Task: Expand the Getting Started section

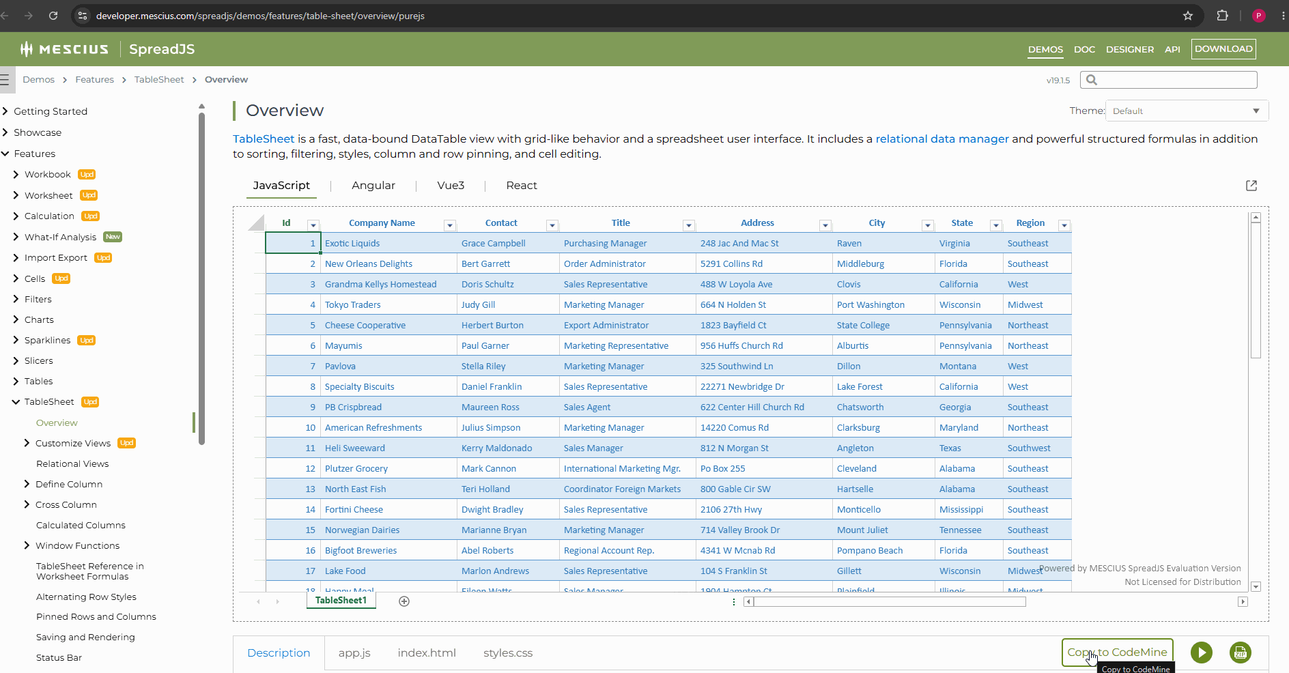Action: point(5,111)
